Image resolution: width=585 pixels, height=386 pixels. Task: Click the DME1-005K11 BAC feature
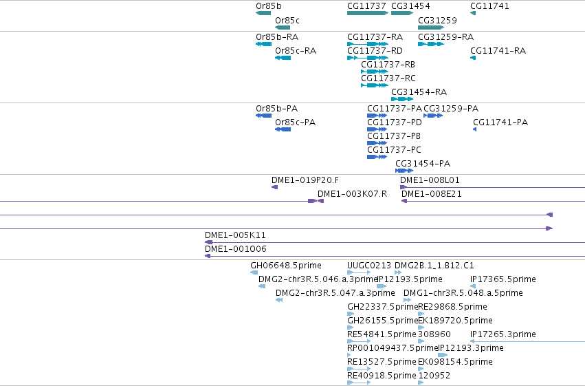(395, 243)
